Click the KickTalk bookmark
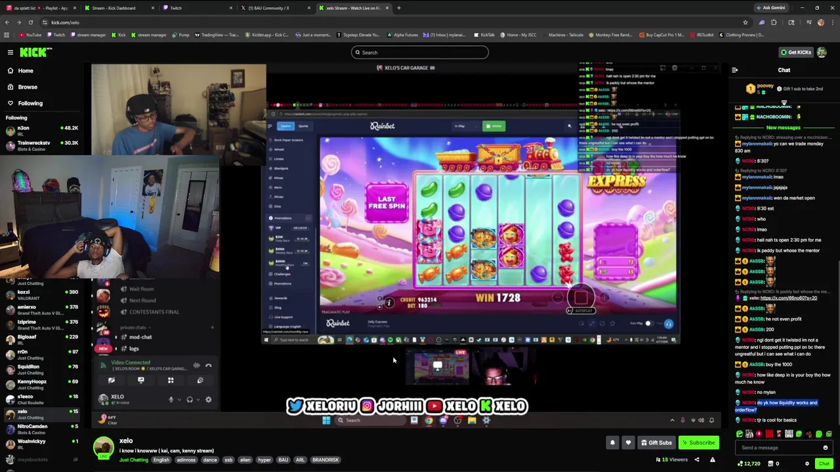Image resolution: width=840 pixels, height=472 pixels. (x=484, y=35)
